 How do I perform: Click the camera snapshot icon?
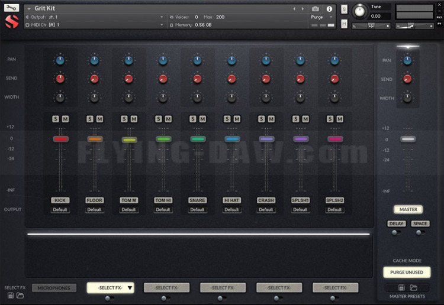tap(316, 9)
